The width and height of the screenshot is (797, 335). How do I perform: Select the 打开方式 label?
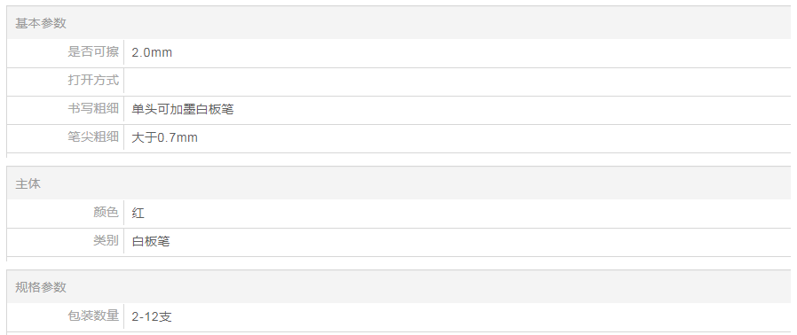[x=93, y=80]
